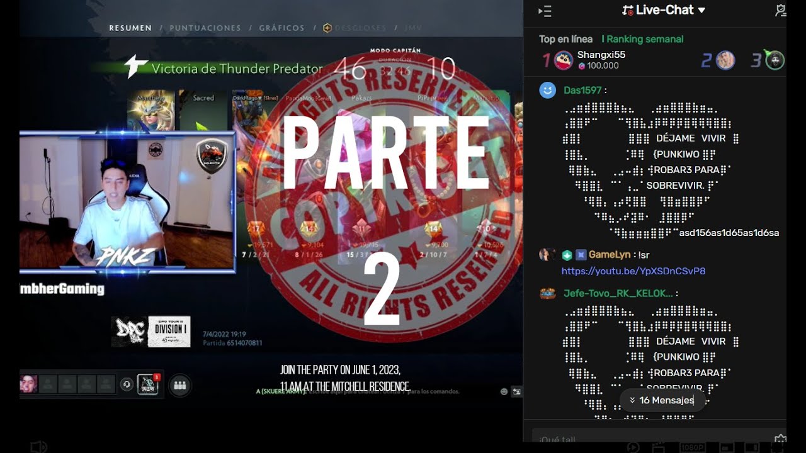Open the rank 2 viewer avatar

[725, 60]
